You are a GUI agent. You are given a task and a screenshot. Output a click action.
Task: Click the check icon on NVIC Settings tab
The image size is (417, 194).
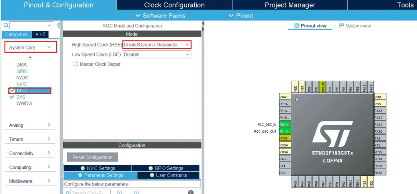point(82,168)
